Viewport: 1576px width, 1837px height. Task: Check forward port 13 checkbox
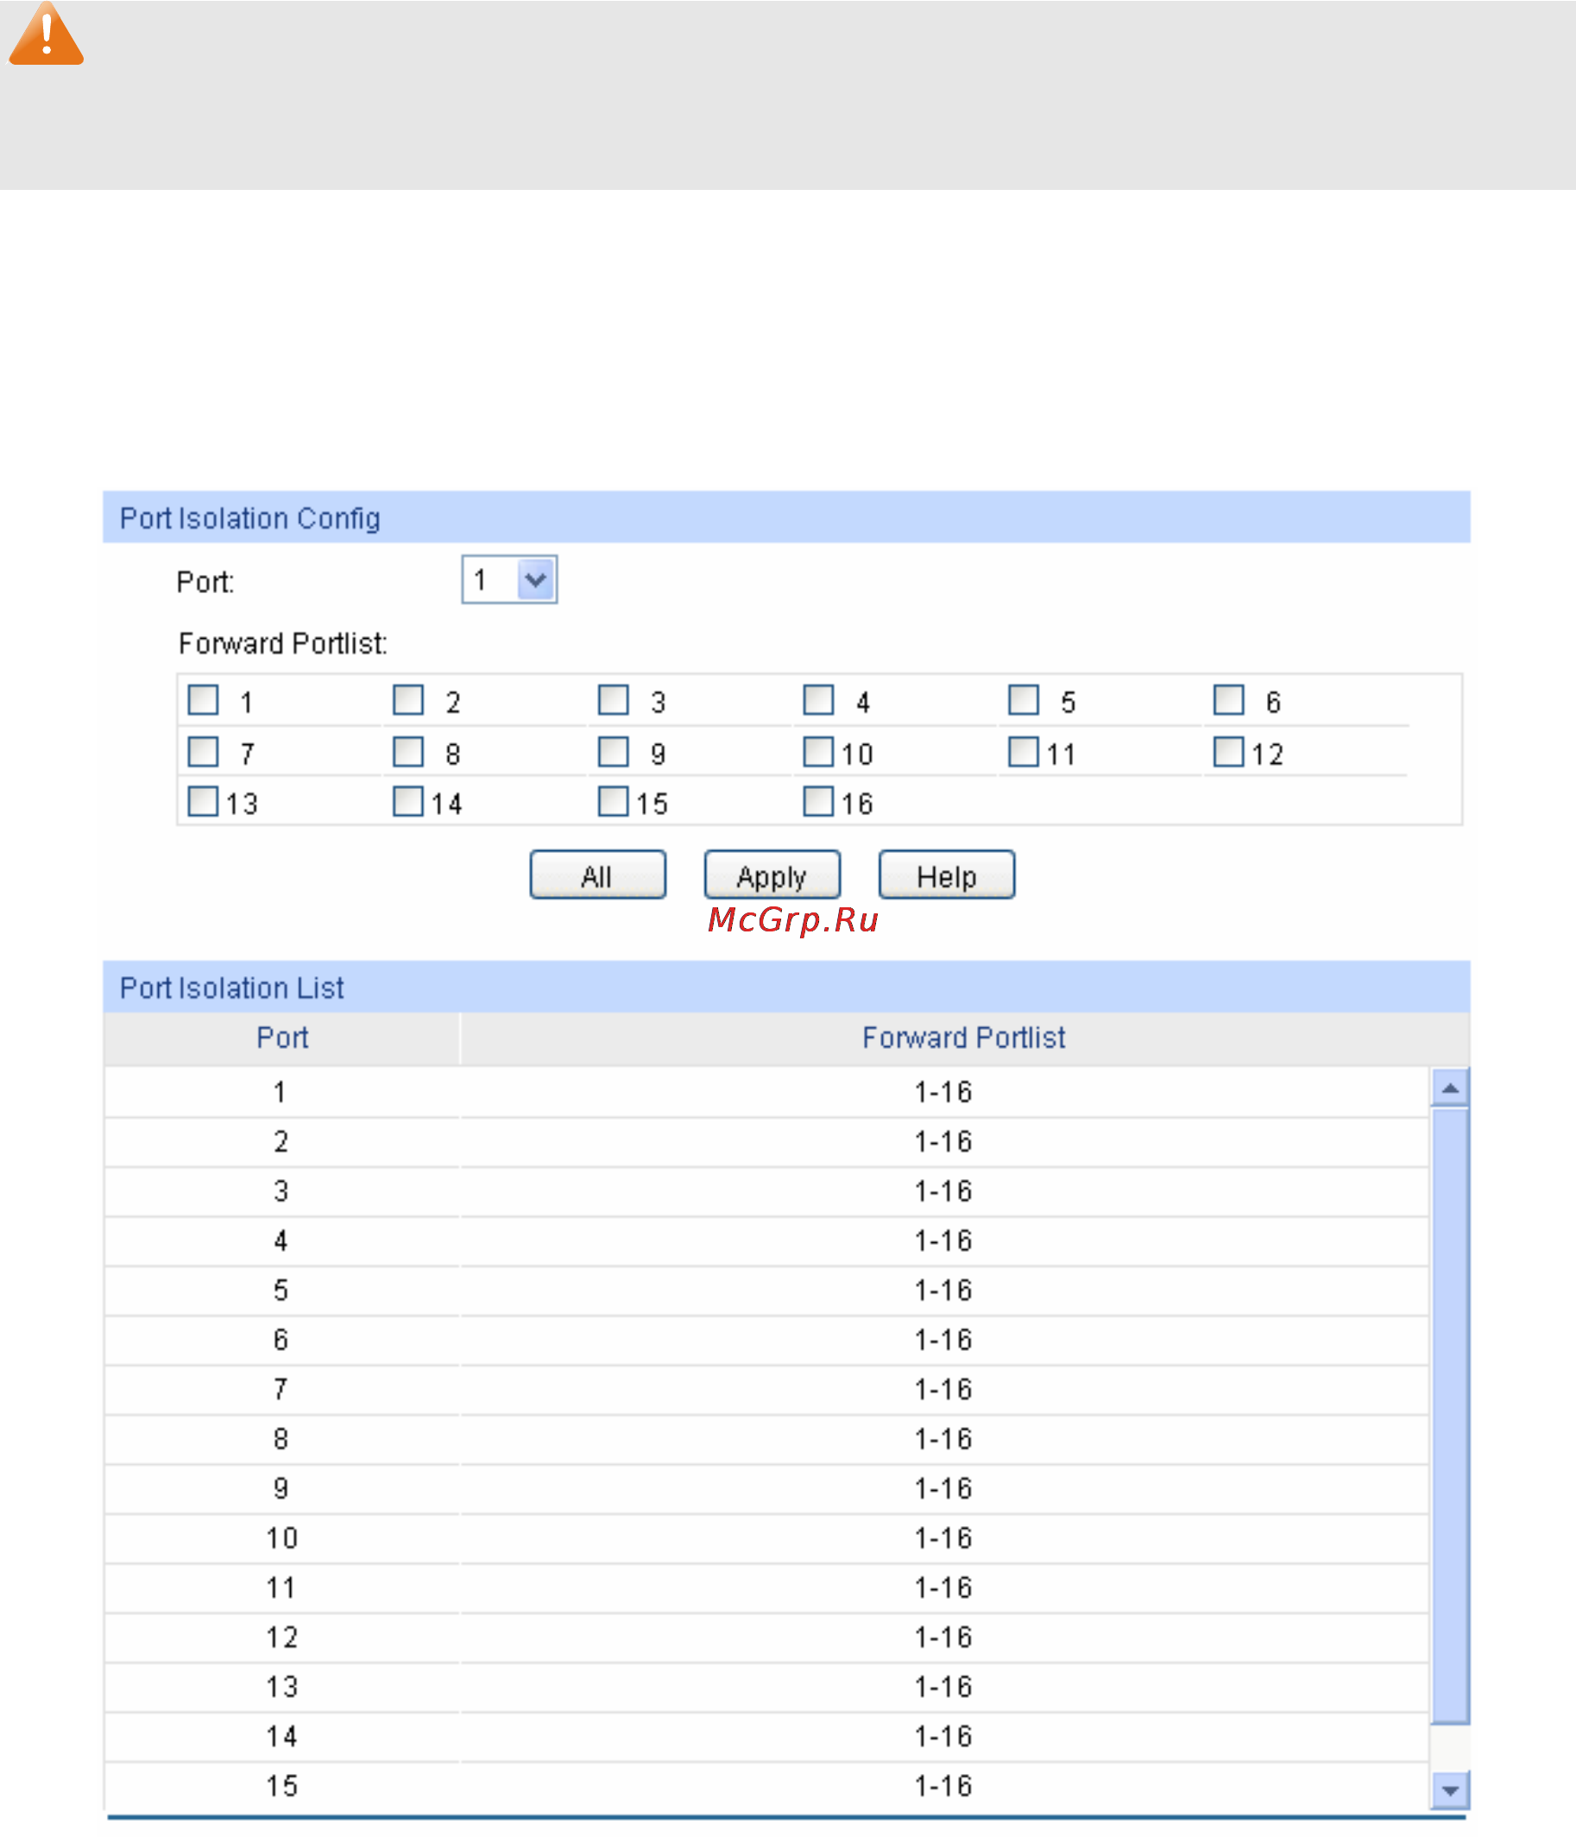click(x=203, y=801)
